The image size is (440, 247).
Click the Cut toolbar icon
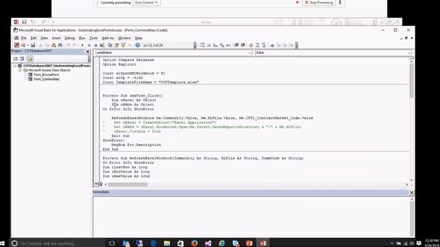click(x=41, y=45)
